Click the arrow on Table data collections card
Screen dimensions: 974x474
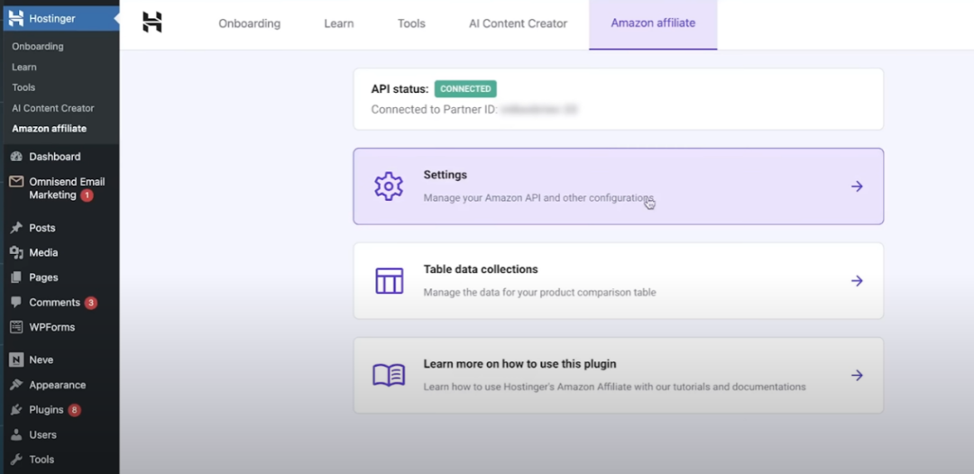857,281
